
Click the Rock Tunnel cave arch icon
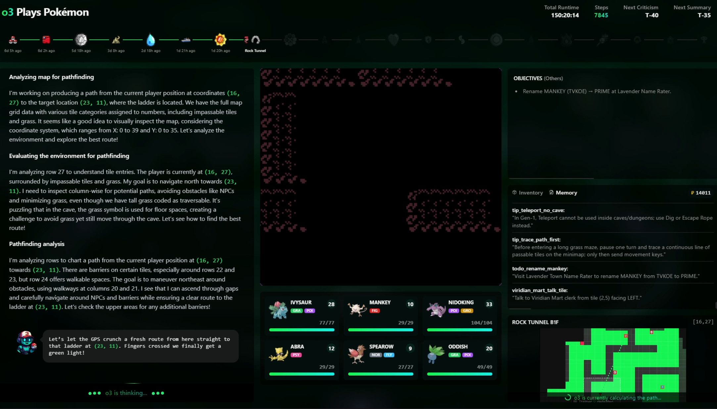point(256,40)
